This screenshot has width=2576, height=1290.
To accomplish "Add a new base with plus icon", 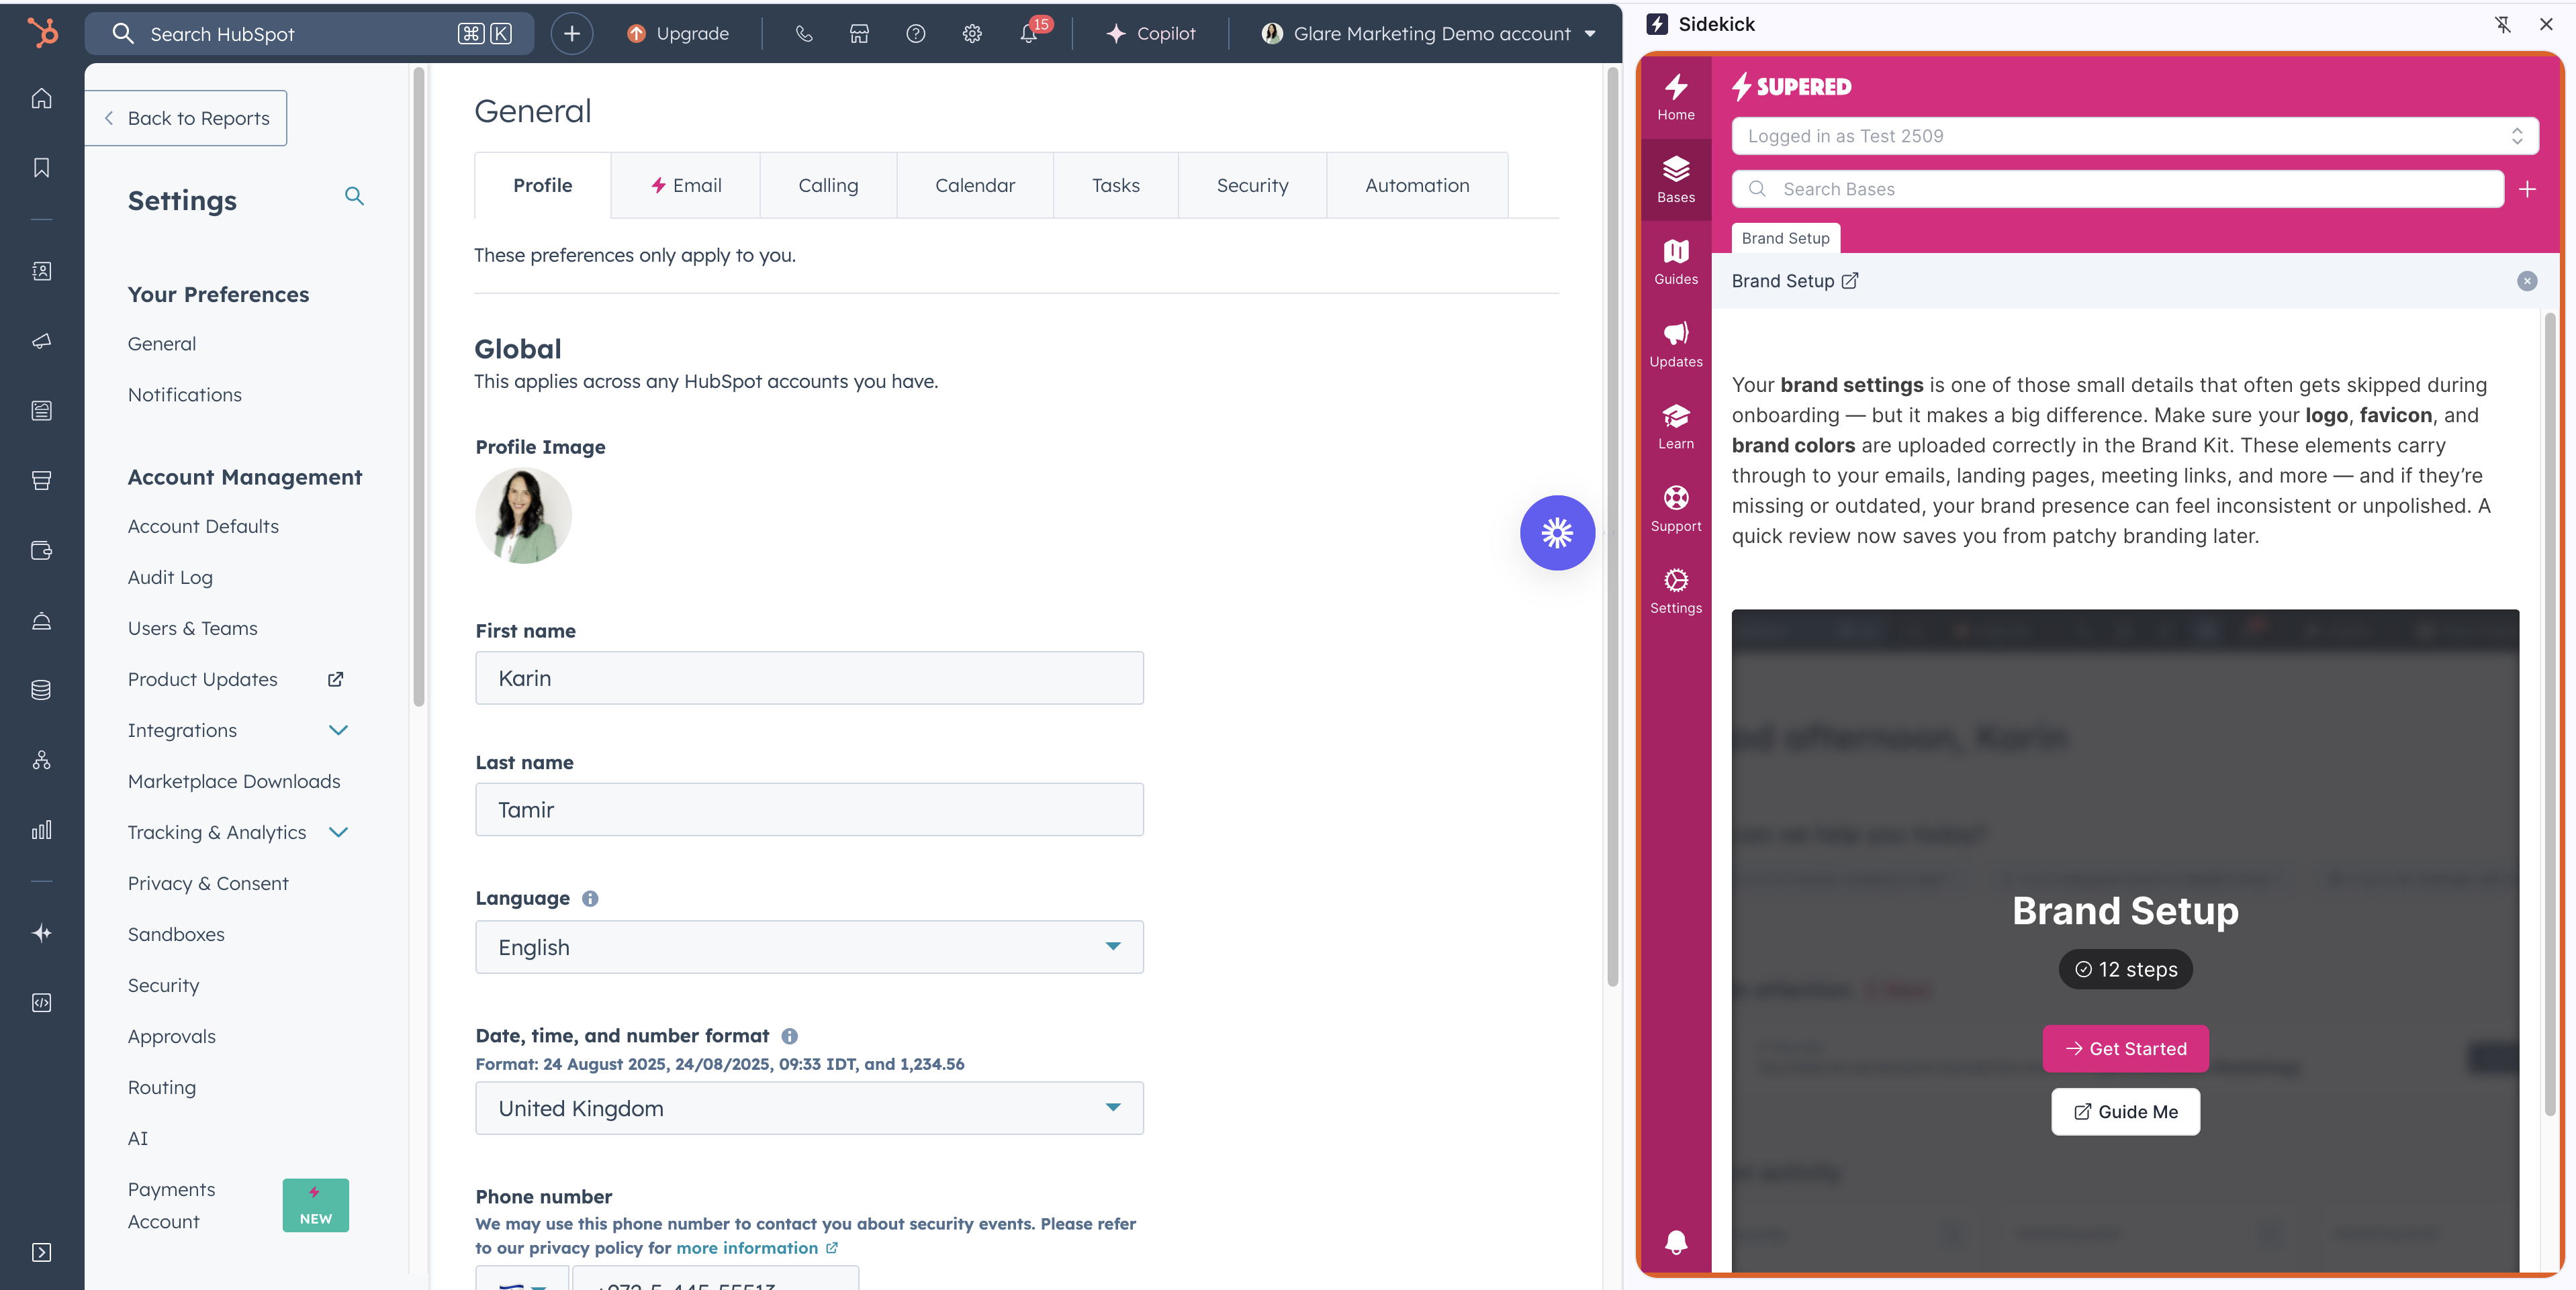I will [2527, 189].
